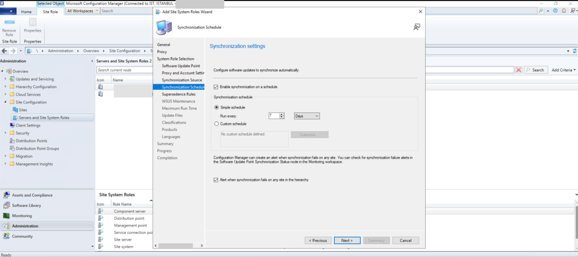Screen dimensions: 578x257
Task: Click the feedback icon in wizard header
Action: pyautogui.click(x=417, y=27)
